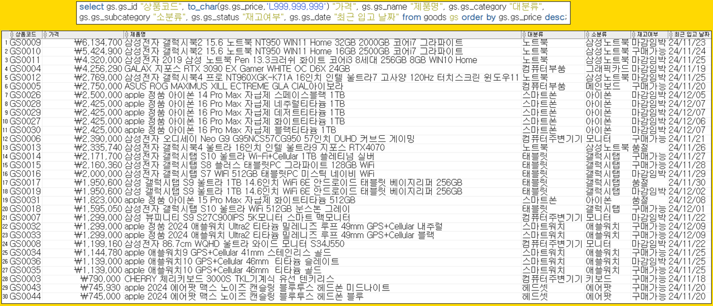Screen dimensions: 713x306
Task: Select product code cell GS0012
Action: point(25,77)
